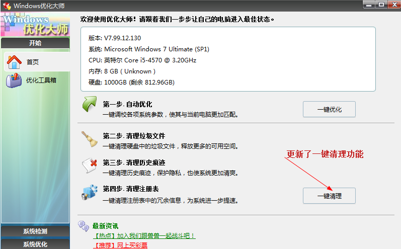Open the 开始 sidebar section
Viewport: 401px width, 249px height.
coord(35,43)
